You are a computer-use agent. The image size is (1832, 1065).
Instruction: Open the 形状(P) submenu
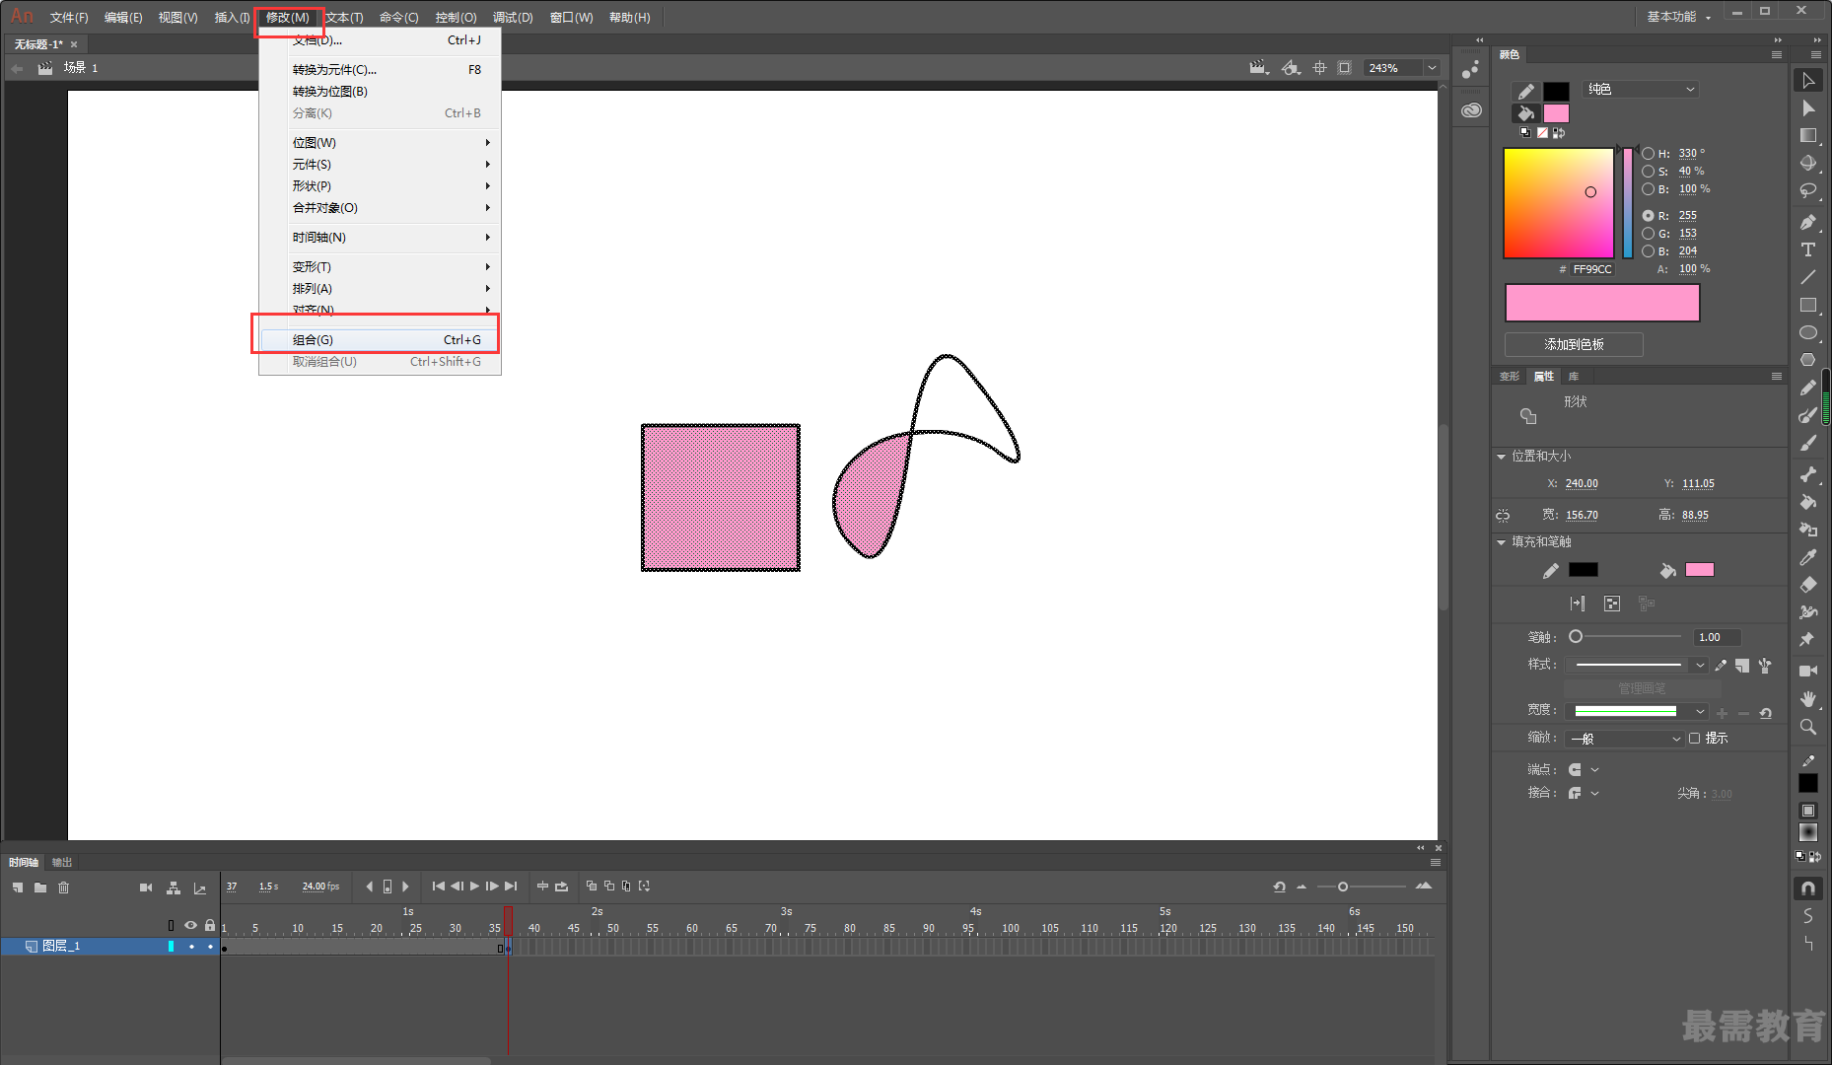[x=380, y=186]
